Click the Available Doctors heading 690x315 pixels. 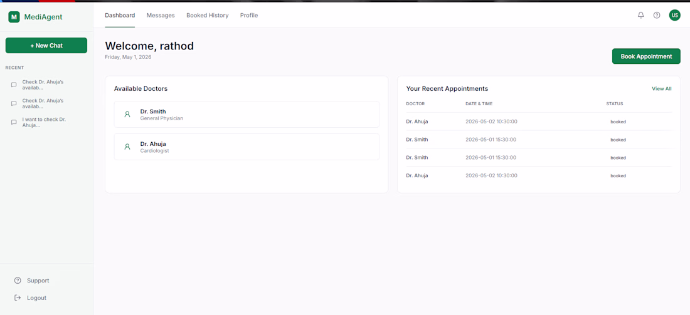tap(141, 89)
